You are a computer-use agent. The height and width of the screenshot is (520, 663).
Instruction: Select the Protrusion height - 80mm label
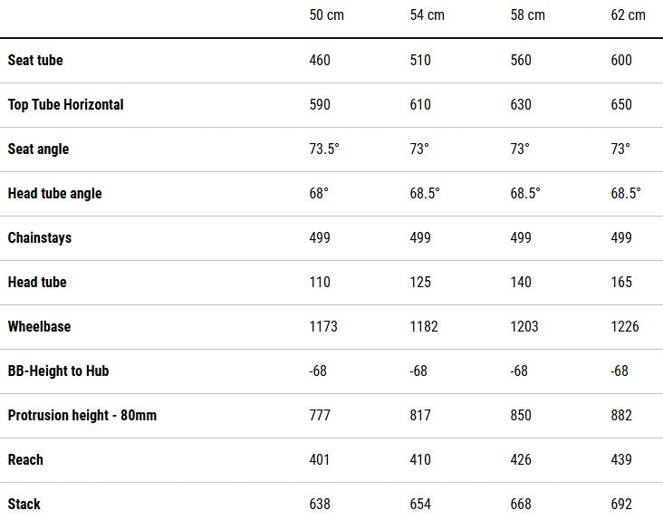pos(82,415)
